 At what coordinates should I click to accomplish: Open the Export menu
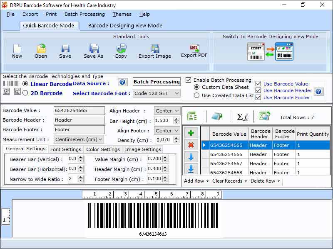[30, 14]
